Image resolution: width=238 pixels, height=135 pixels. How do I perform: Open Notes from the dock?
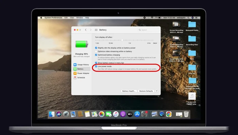(x=87, y=114)
